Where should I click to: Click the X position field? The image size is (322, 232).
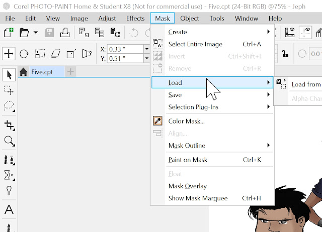(x=125, y=49)
